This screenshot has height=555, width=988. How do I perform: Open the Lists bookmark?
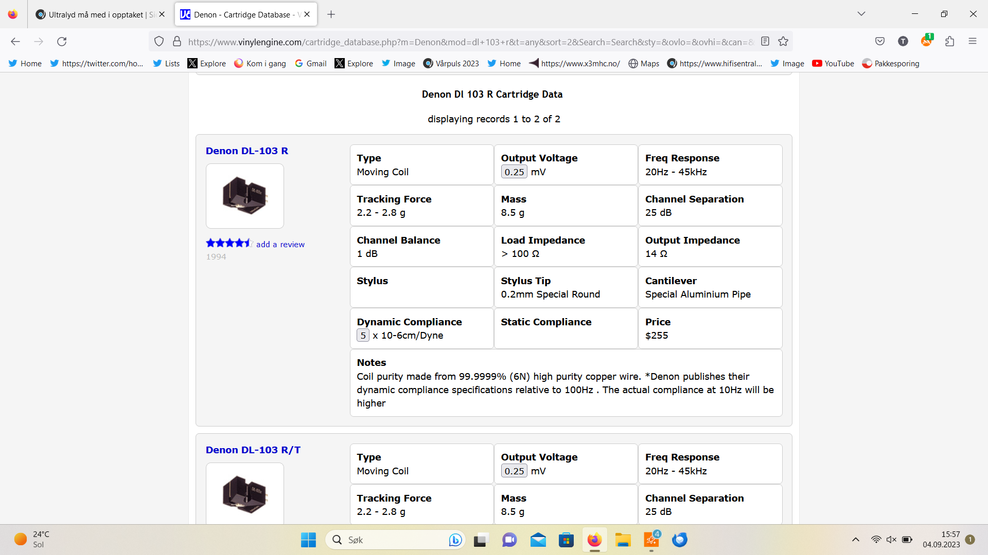[x=167, y=64]
